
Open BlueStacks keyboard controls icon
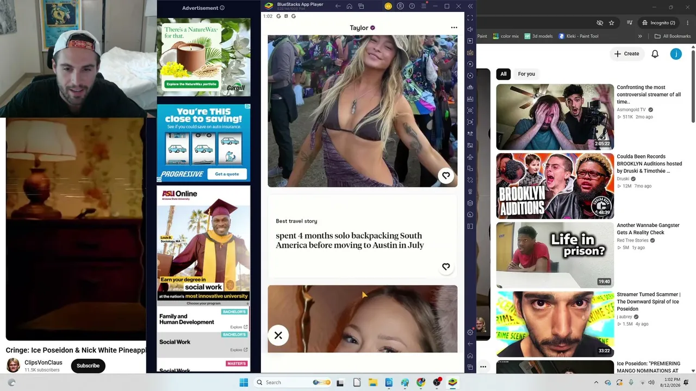pyautogui.click(x=470, y=53)
